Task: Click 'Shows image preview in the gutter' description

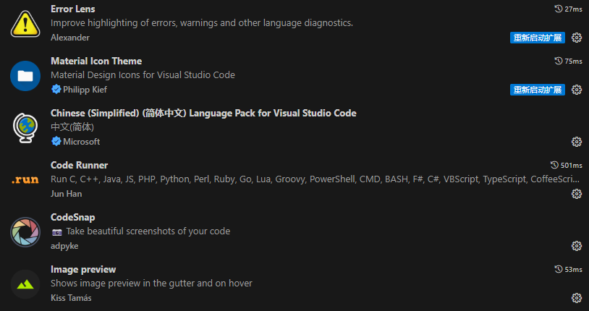Action: (151, 284)
